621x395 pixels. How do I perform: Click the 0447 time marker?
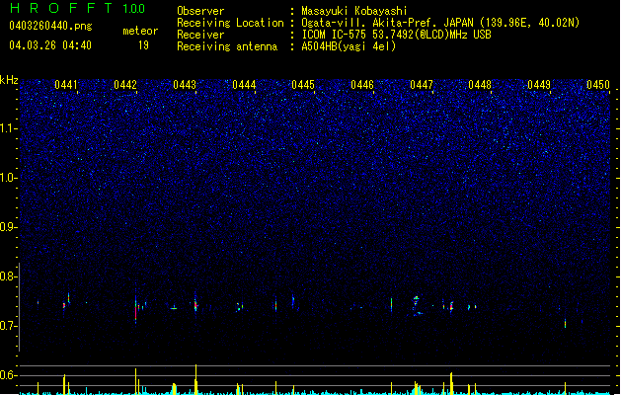[x=422, y=85]
